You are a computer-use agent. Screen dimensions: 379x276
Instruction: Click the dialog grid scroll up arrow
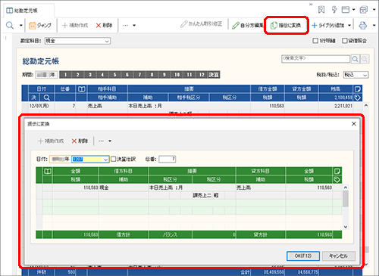[346, 188]
